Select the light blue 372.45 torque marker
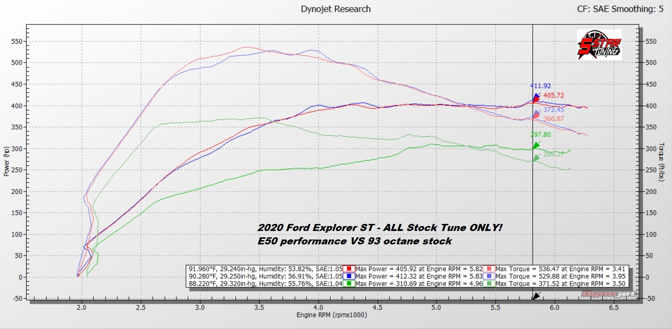This screenshot has width=672, height=329. 537,113
